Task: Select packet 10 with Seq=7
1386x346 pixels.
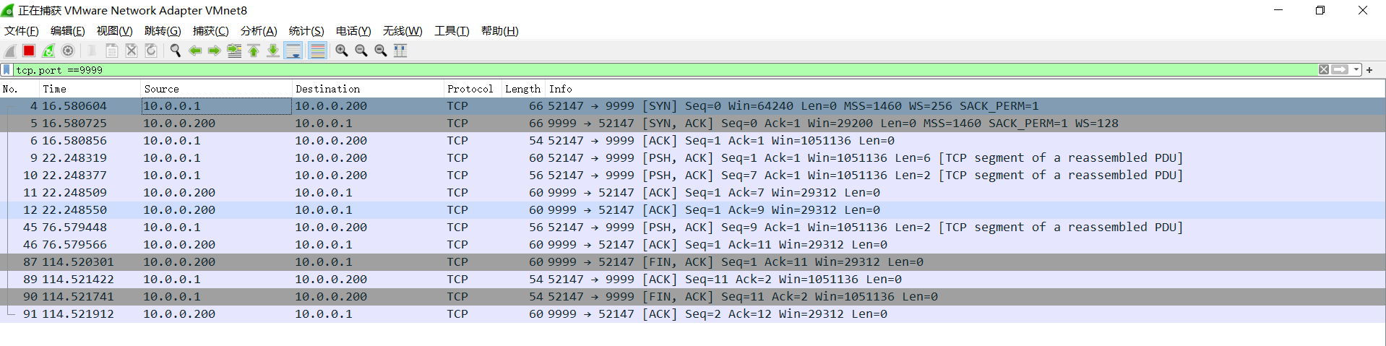Action: tap(692, 176)
